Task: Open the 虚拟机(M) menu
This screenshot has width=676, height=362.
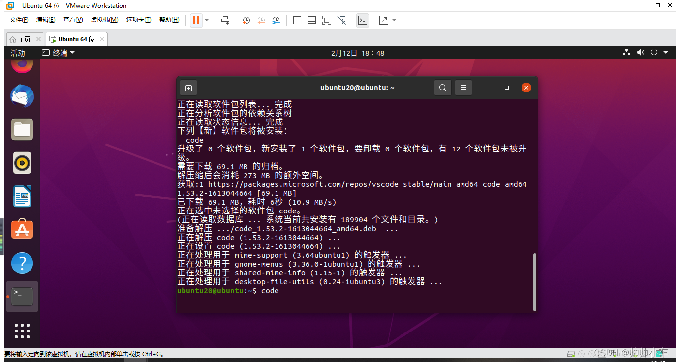Action: coord(104,20)
